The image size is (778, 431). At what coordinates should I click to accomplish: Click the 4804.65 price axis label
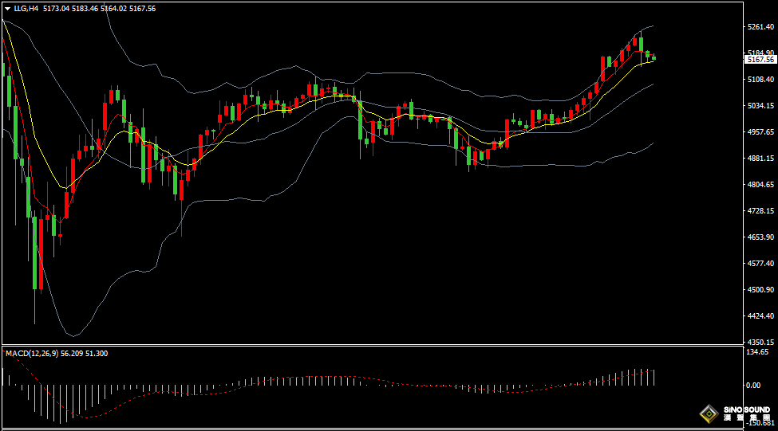(x=759, y=185)
